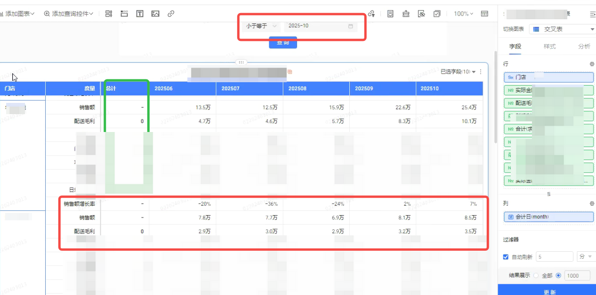Viewport: 596px width, 295px height.
Task: Select the 全部 result display radio button
Action: [x=536, y=276]
